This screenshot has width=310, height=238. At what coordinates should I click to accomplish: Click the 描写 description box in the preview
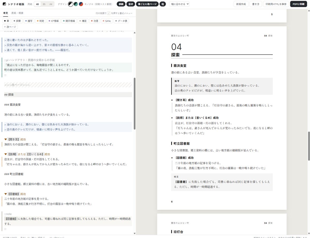click(x=222, y=86)
